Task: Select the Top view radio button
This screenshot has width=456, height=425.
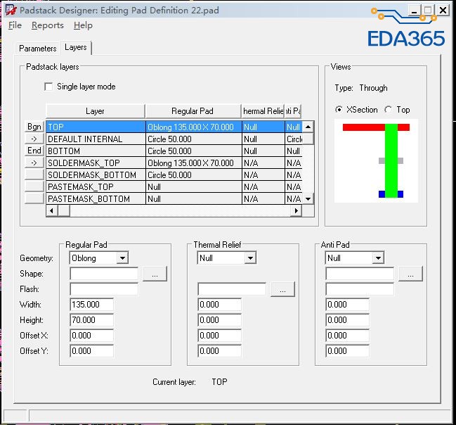Action: click(x=388, y=110)
